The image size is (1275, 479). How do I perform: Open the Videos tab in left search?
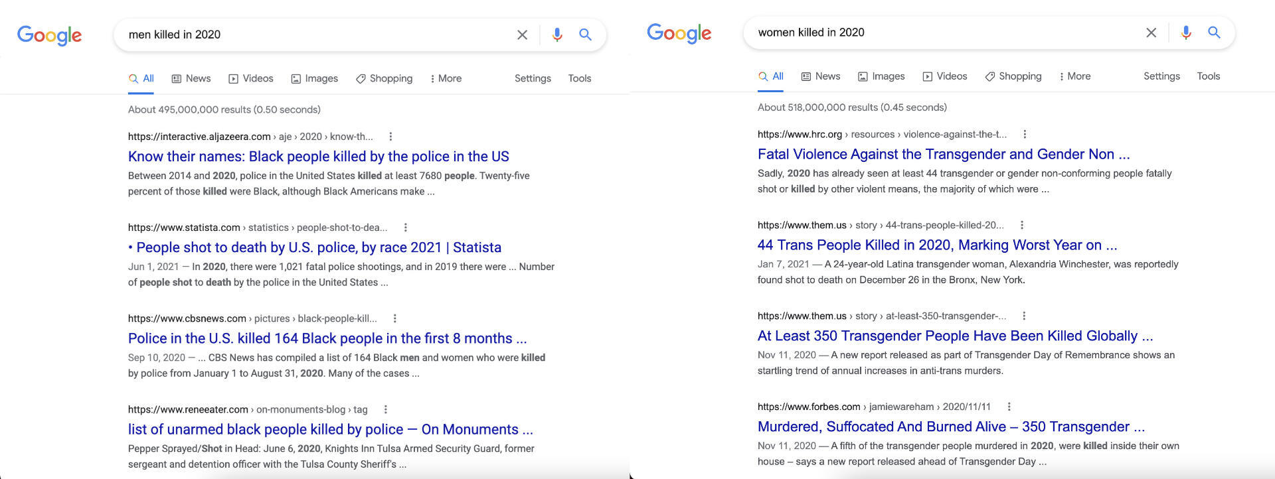pyautogui.click(x=251, y=78)
